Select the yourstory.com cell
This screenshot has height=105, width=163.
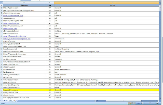(24, 18)
